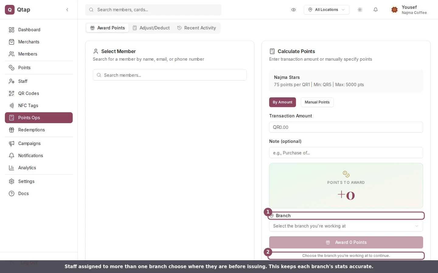Open QR Codes page

coord(39,93)
